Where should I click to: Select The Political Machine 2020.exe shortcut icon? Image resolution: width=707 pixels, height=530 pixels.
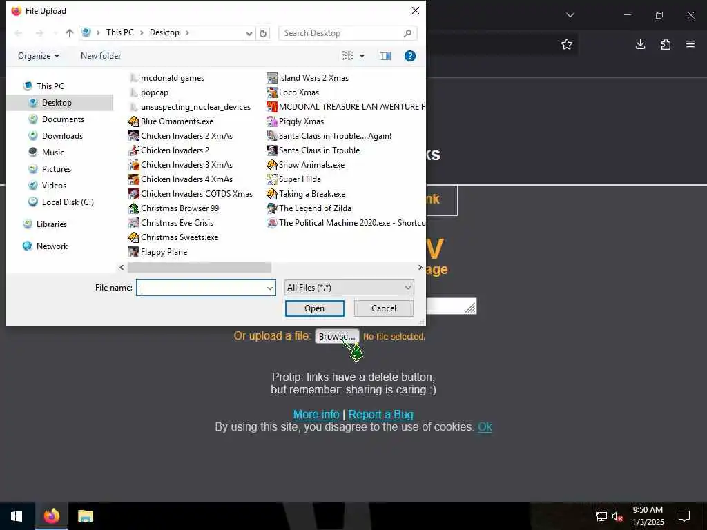tap(271, 223)
